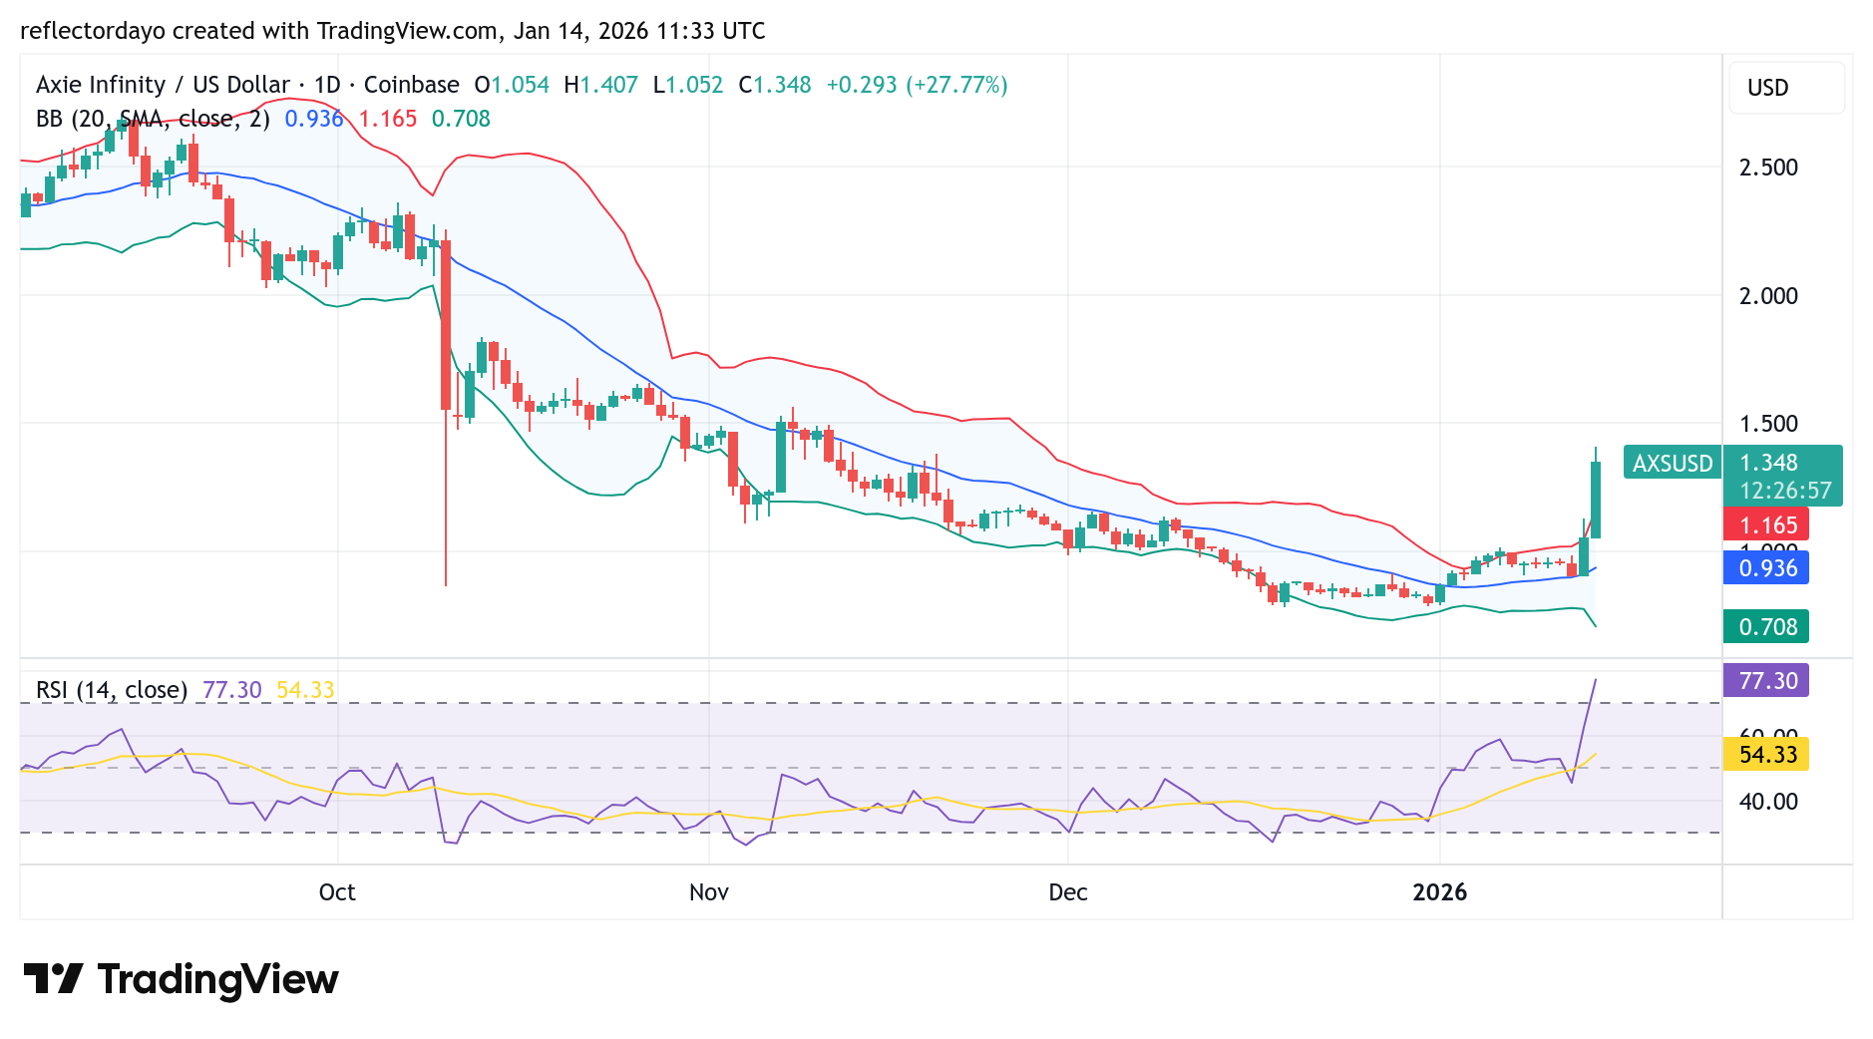Click the yellow 54.33 RSI axis label

1766,755
